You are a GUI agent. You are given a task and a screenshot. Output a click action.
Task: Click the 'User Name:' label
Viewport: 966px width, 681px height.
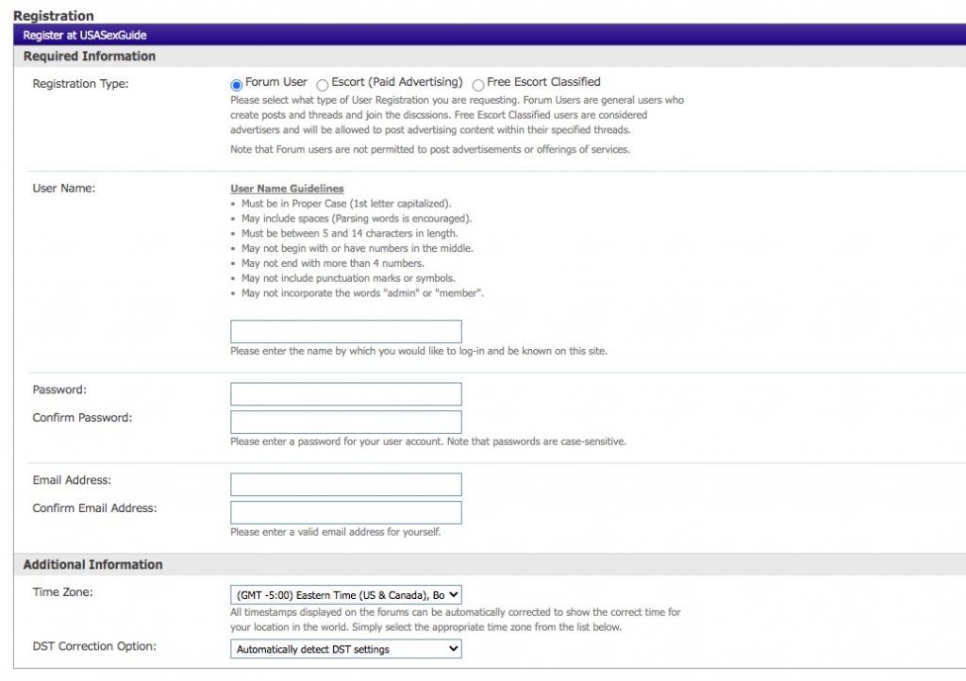64,189
